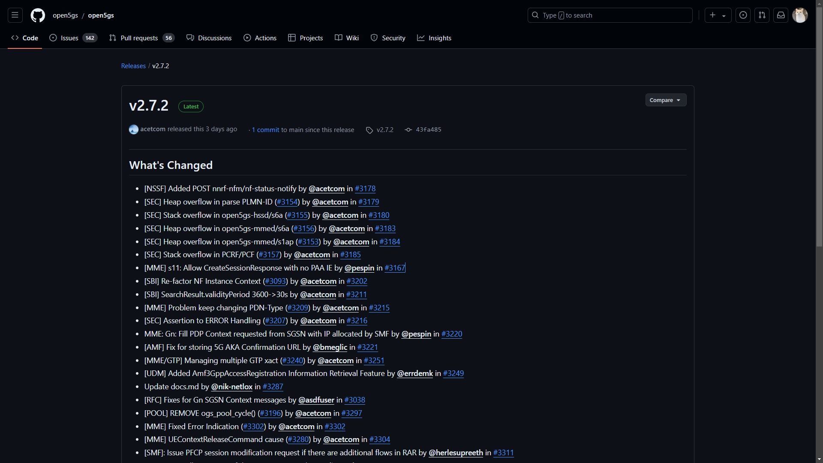Open commit 43fa485
823x463 pixels.
429,130
